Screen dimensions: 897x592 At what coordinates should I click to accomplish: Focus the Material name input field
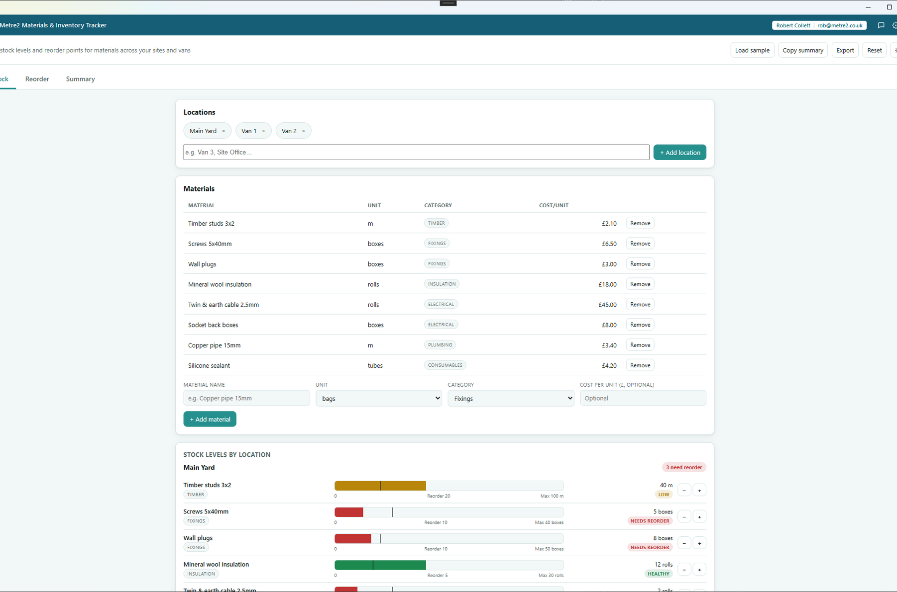click(x=246, y=398)
